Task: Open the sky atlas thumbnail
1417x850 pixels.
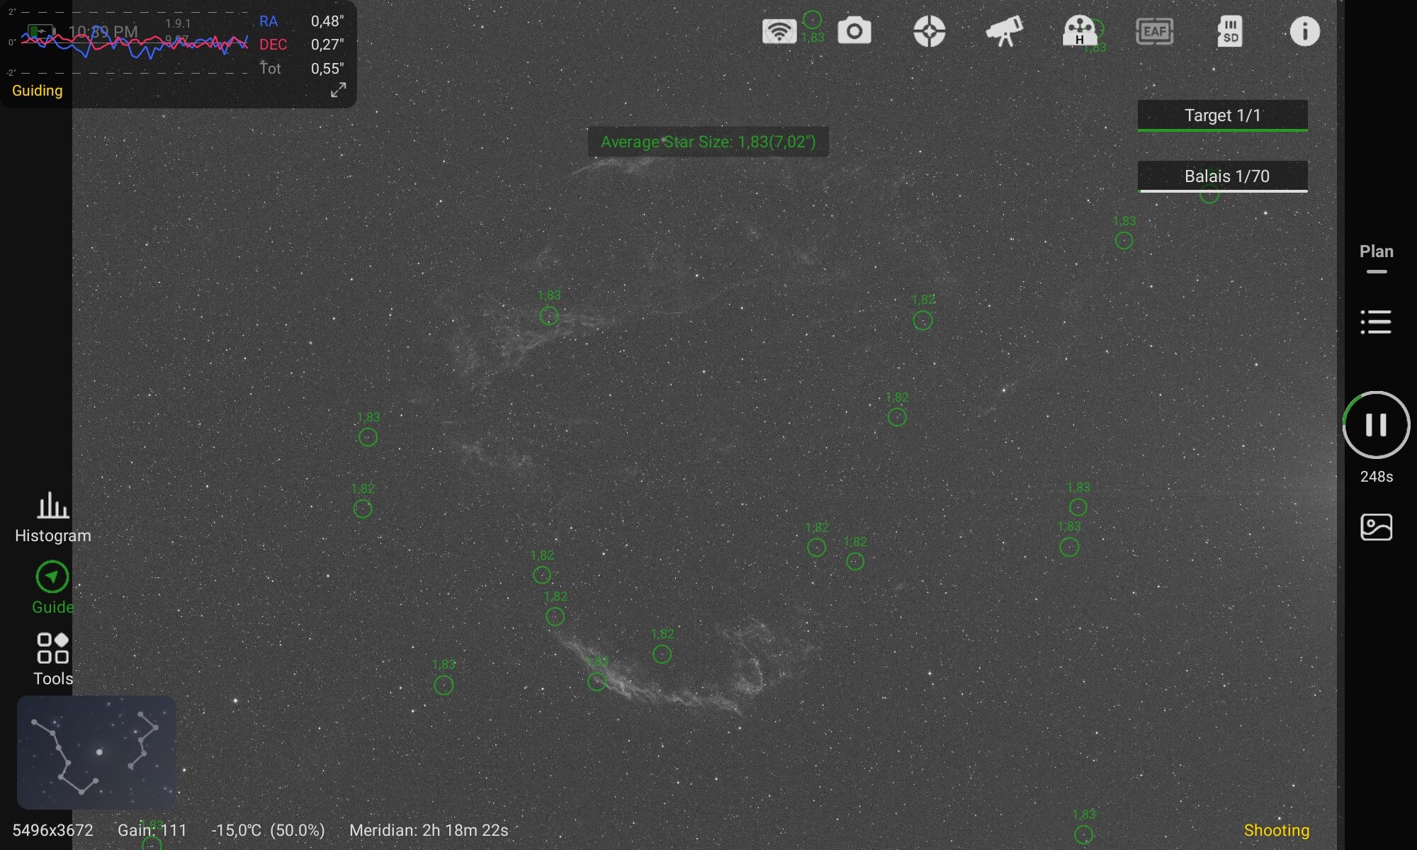Action: pos(96,752)
